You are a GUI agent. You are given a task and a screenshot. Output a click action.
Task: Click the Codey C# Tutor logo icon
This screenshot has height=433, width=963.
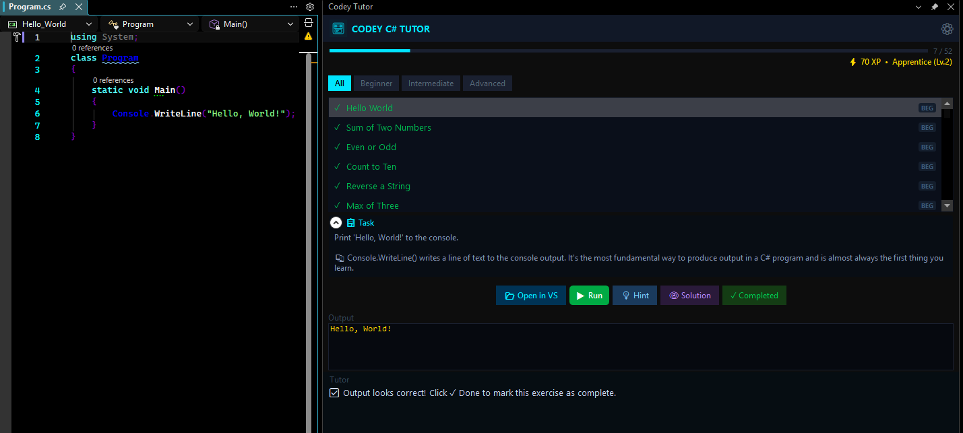coord(339,29)
